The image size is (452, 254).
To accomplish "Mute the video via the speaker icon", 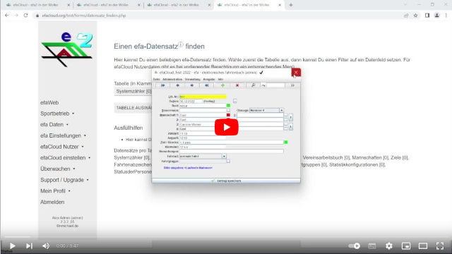I will click(46, 246).
